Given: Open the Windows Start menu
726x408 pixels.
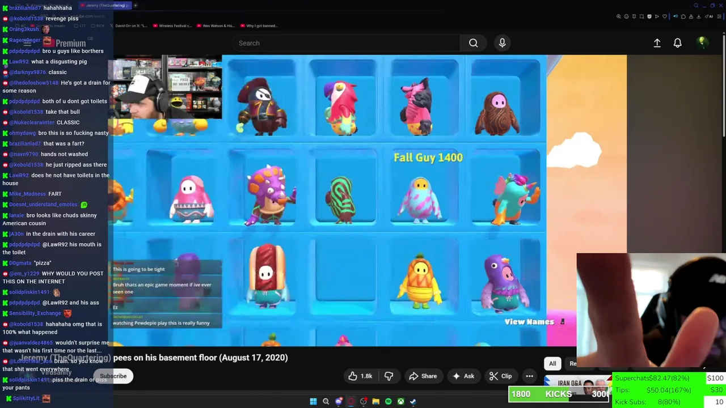Looking at the screenshot, I should click(313, 401).
